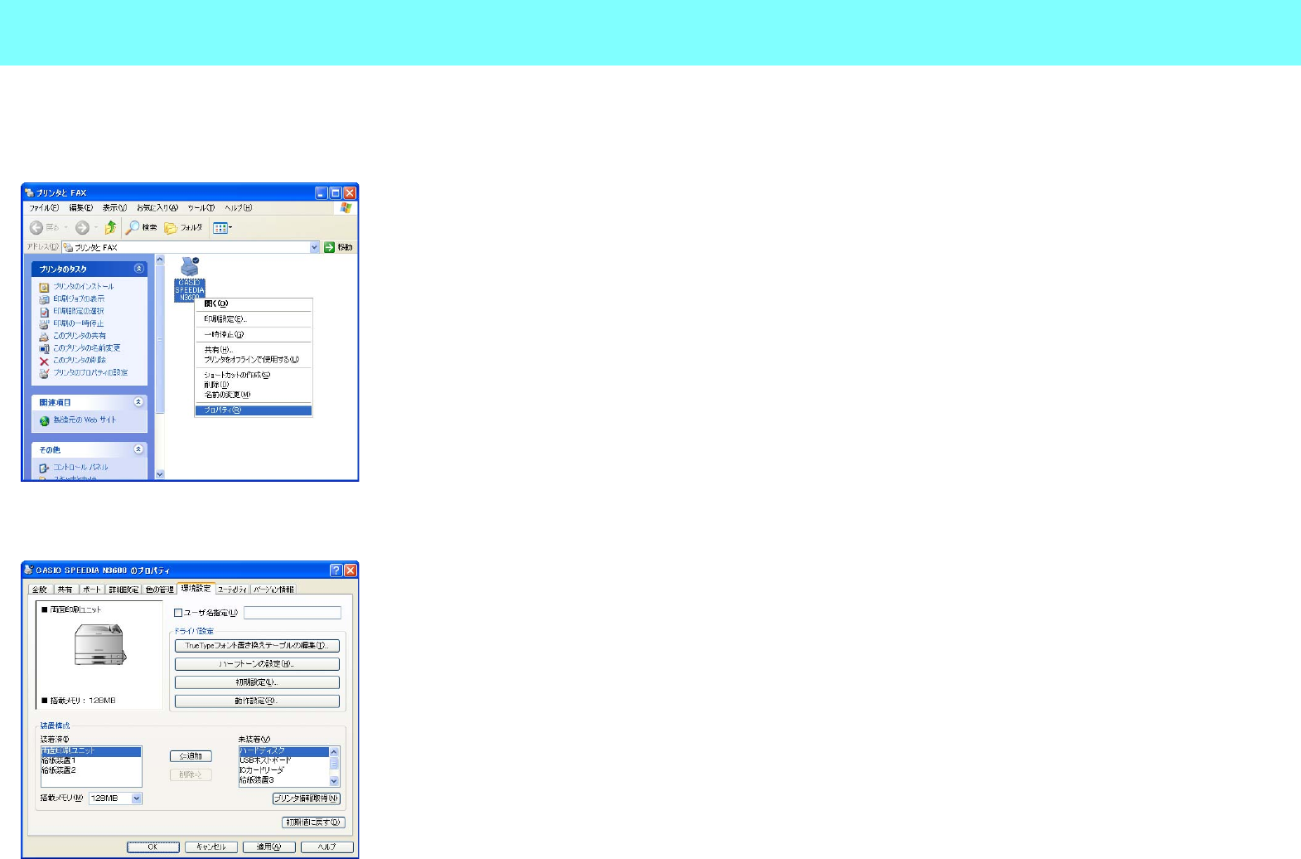Viewport: 1301px width, 859px height.
Task: Expand the address bar dropdown arrow
Action: pyautogui.click(x=314, y=247)
